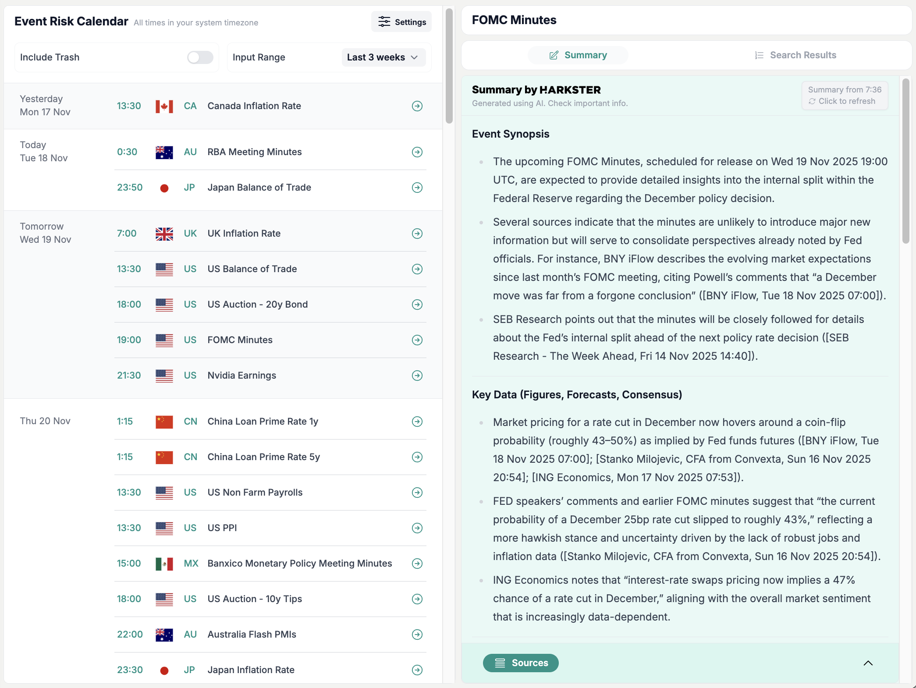The width and height of the screenshot is (916, 688).
Task: Open details arrow for Australia Flash PMIs
Action: coord(417,635)
